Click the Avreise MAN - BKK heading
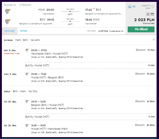The width and height of the screenshot is (159, 139). pos(22,40)
